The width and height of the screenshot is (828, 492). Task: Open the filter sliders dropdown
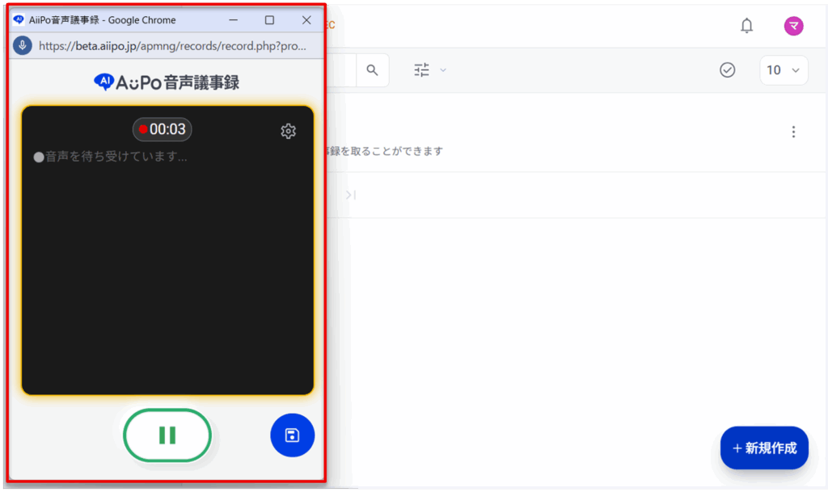[430, 70]
